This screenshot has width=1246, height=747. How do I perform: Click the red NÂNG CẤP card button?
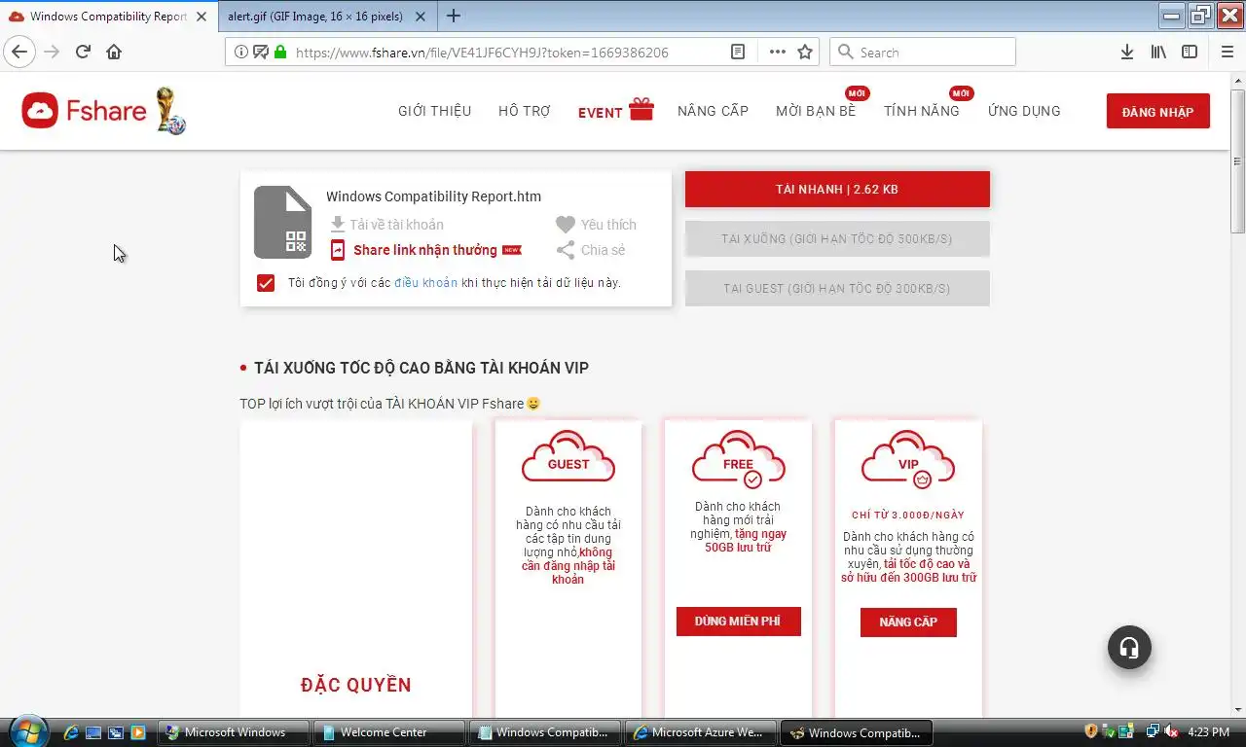[x=908, y=622]
